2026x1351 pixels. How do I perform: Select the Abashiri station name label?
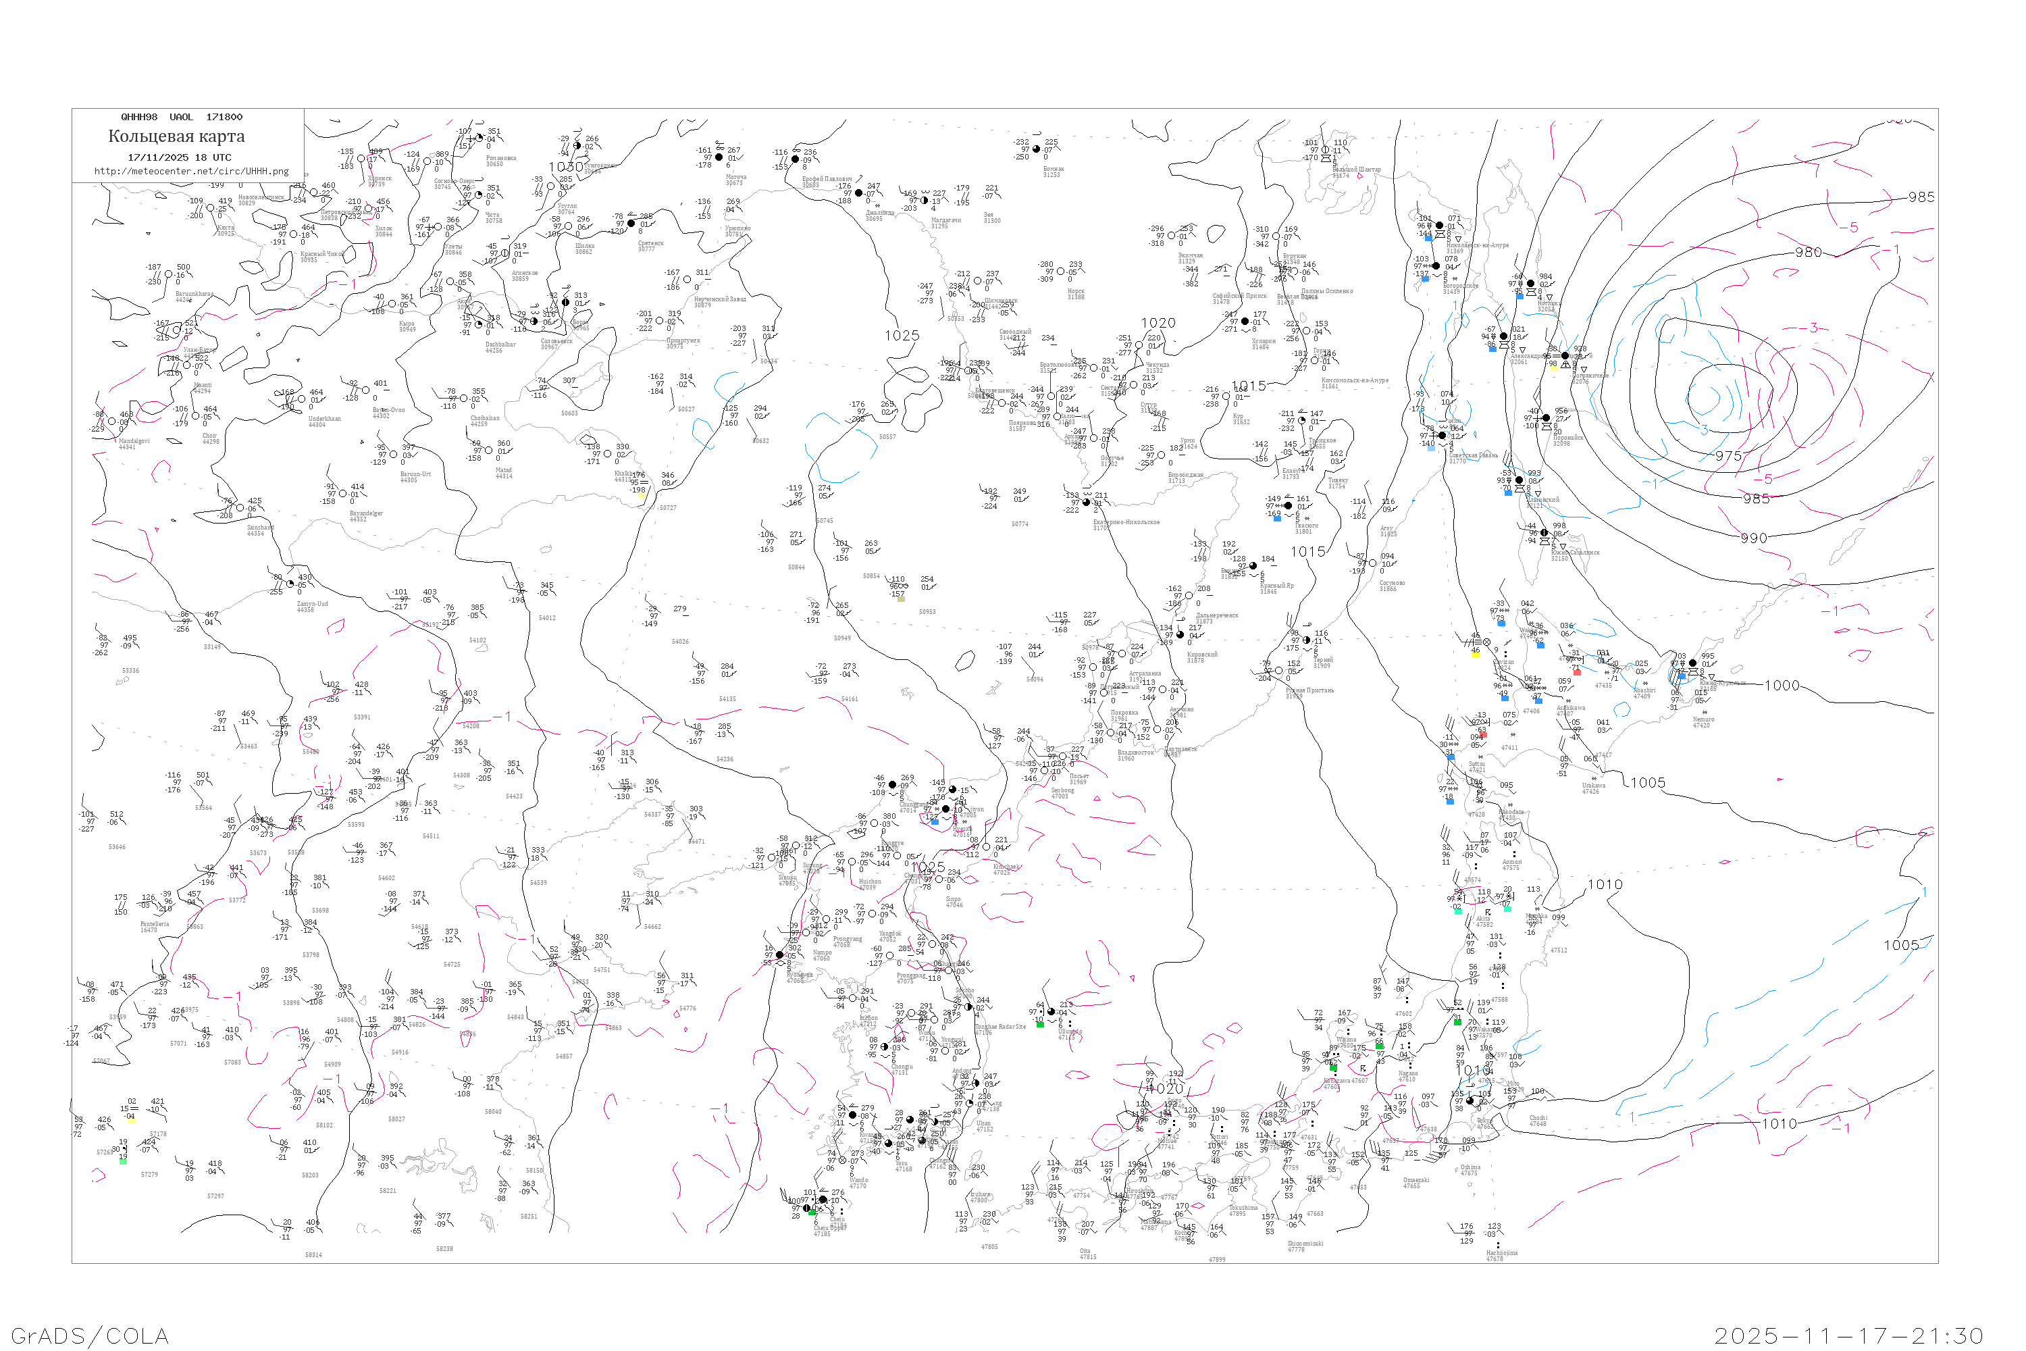(1644, 690)
